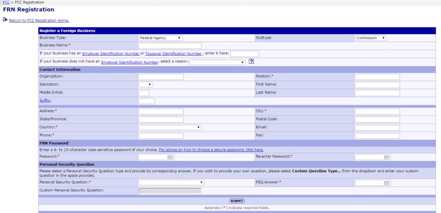Open the Salutation dropdown
441x213 pixels.
(x=146, y=84)
